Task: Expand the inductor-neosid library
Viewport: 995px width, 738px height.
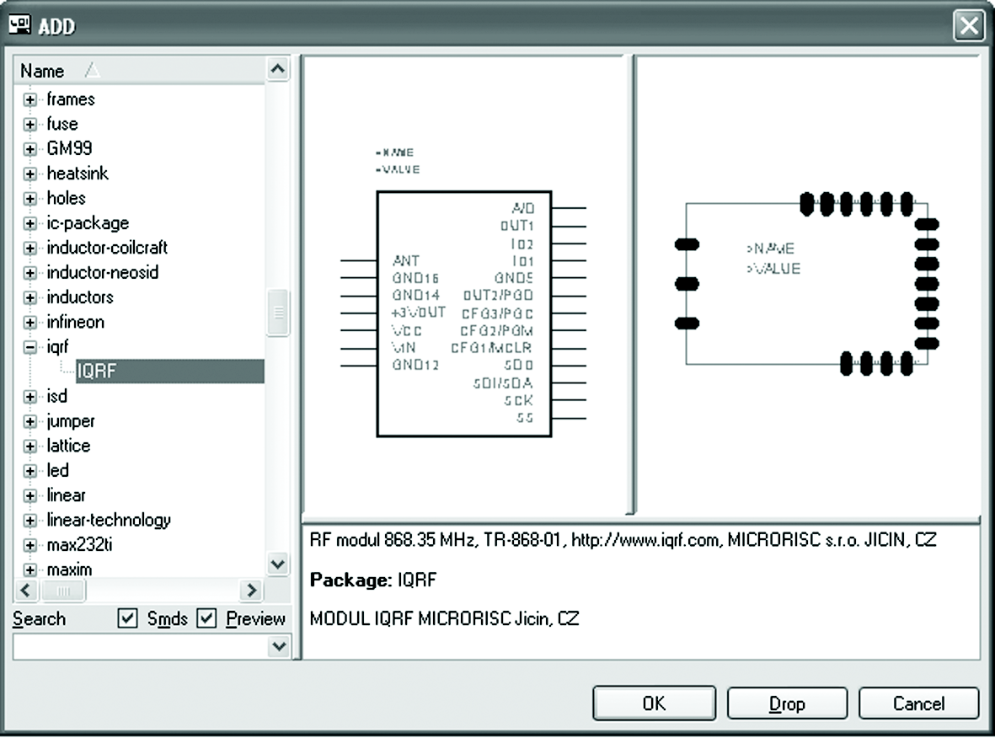Action: tap(29, 273)
